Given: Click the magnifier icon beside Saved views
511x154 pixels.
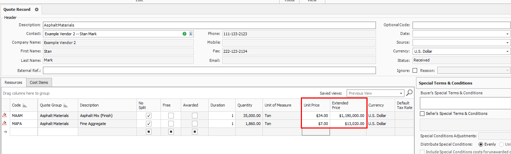Looking at the screenshot, I should 409,93.
